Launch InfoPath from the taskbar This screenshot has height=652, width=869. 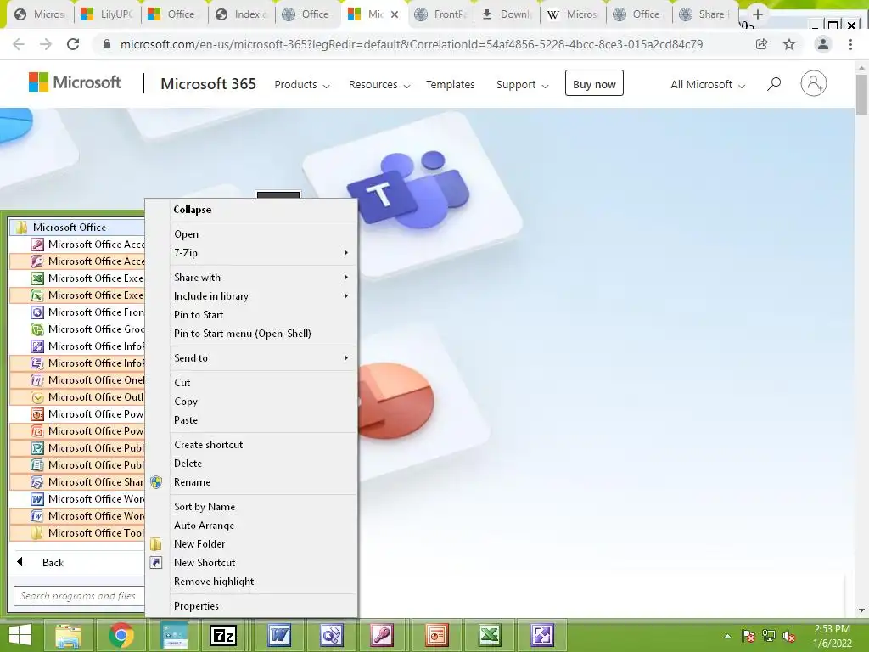[542, 635]
